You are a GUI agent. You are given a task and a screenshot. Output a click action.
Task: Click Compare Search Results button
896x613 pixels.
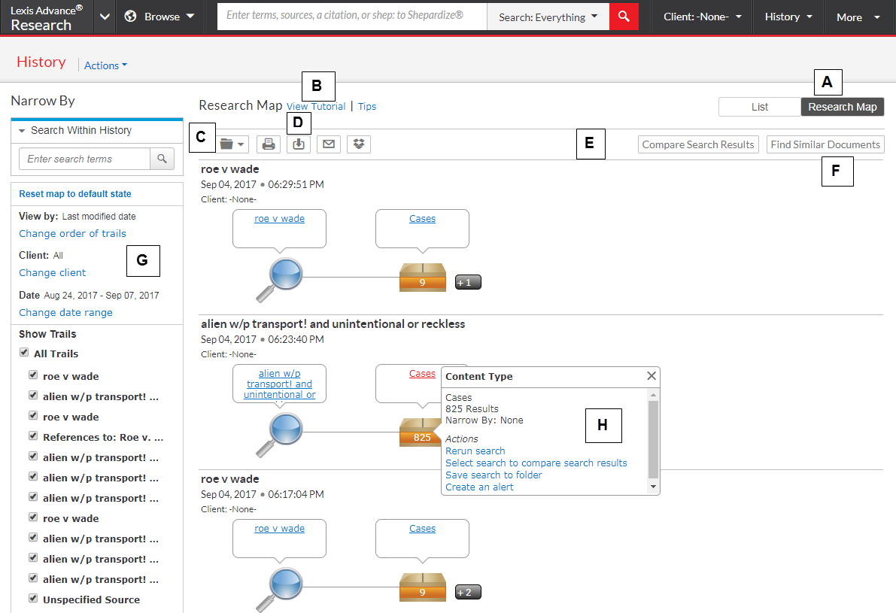coord(698,144)
